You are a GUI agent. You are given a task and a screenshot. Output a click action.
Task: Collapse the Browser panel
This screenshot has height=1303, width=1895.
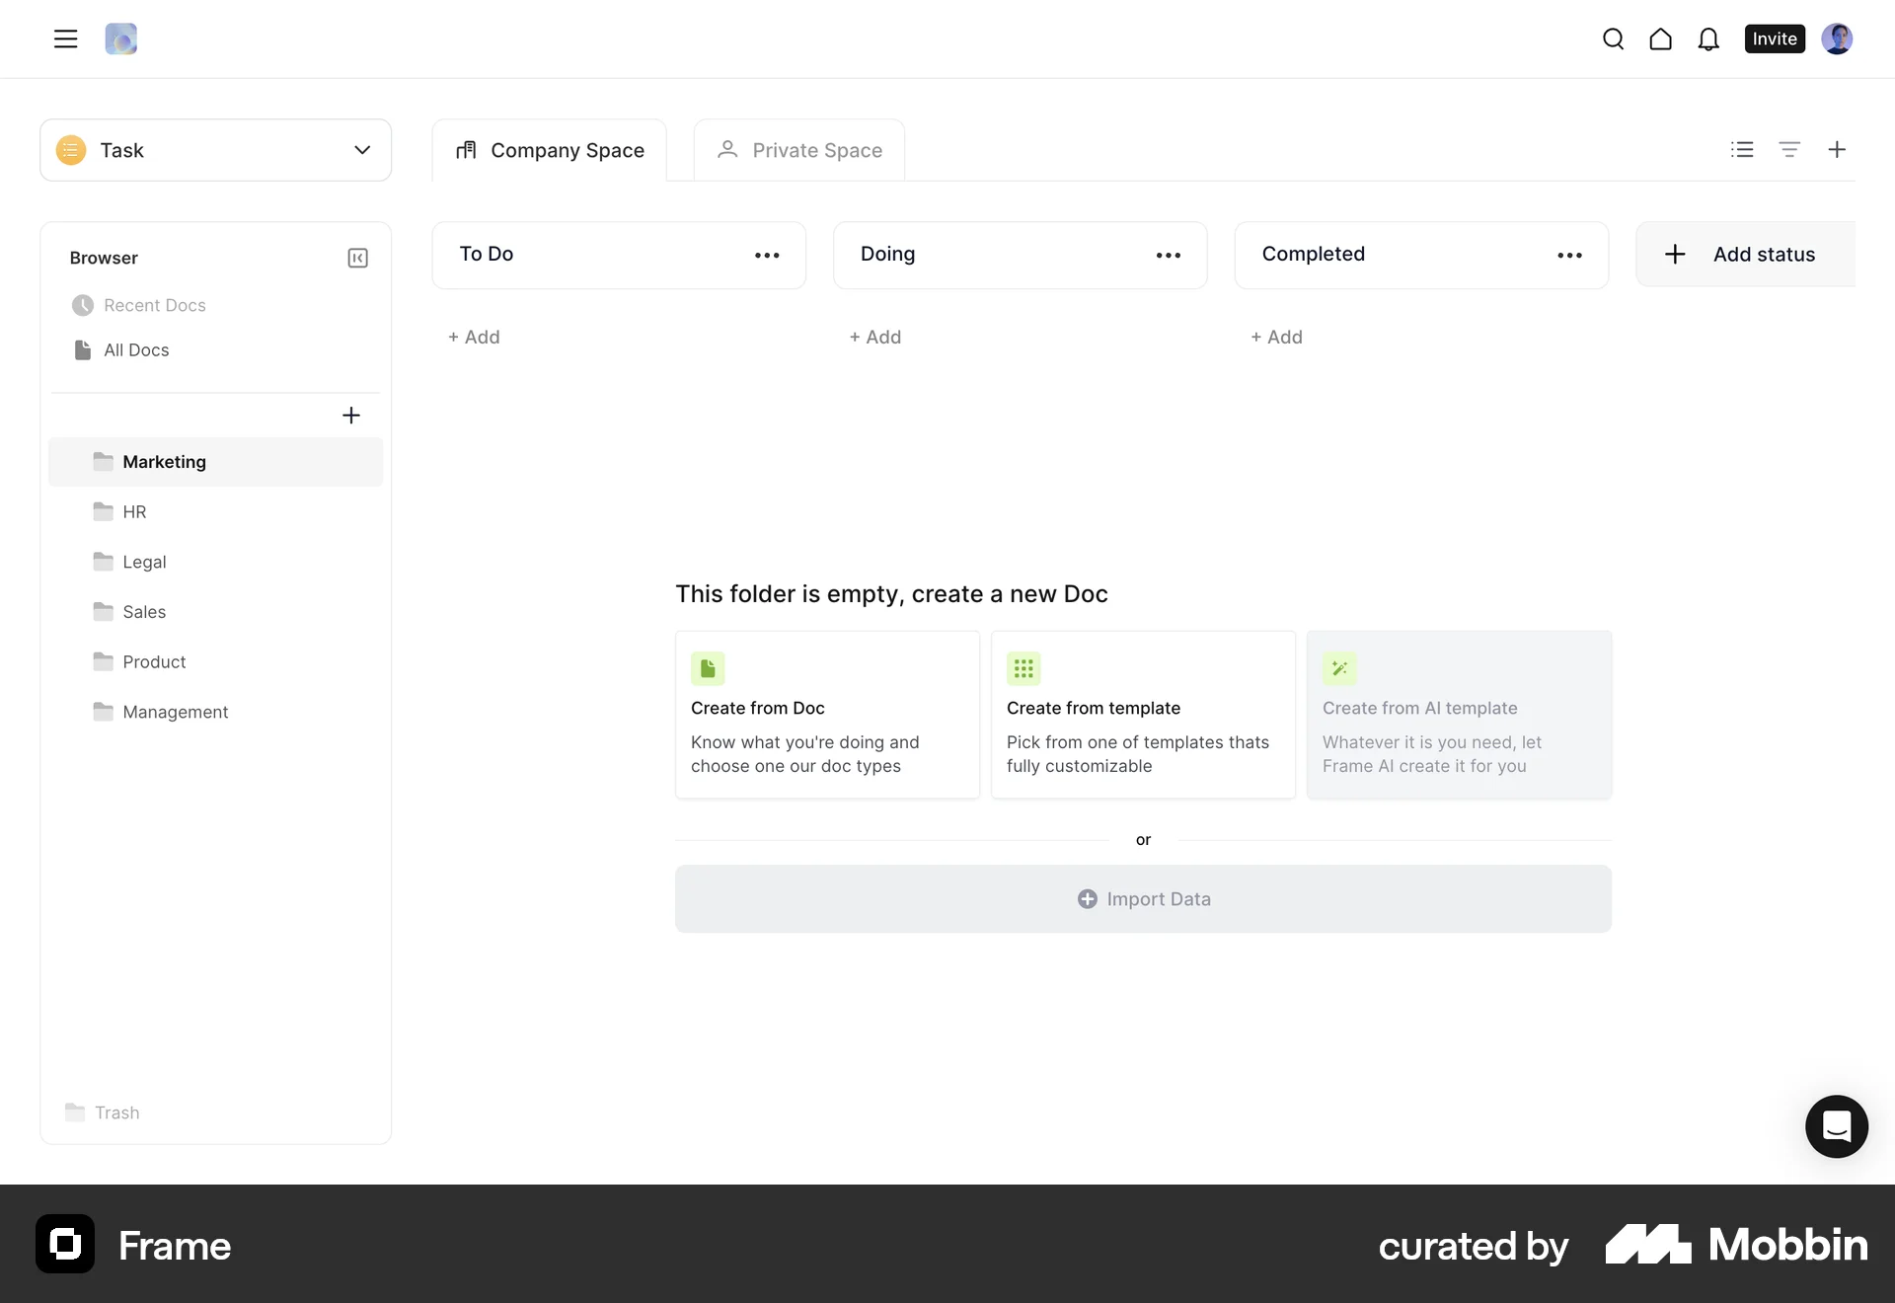pos(357,258)
